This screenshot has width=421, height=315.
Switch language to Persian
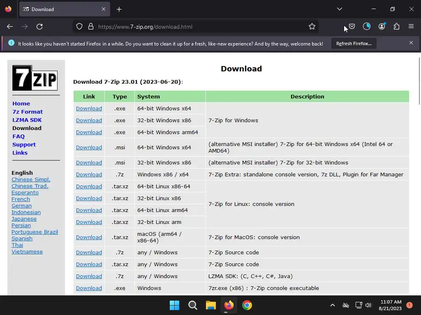(21, 225)
